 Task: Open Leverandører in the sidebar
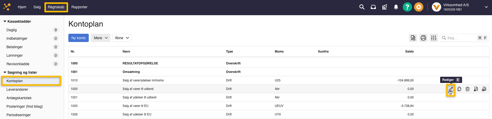coord(17,89)
